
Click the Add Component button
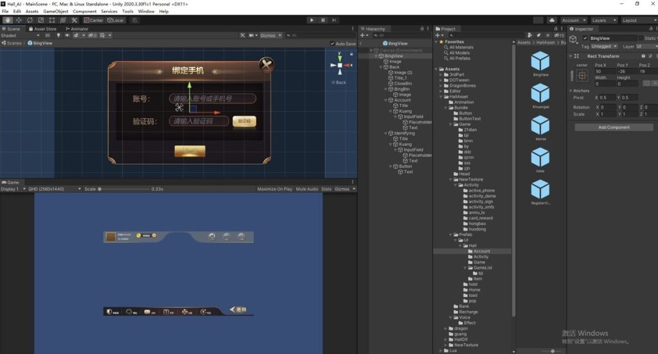coord(614,127)
